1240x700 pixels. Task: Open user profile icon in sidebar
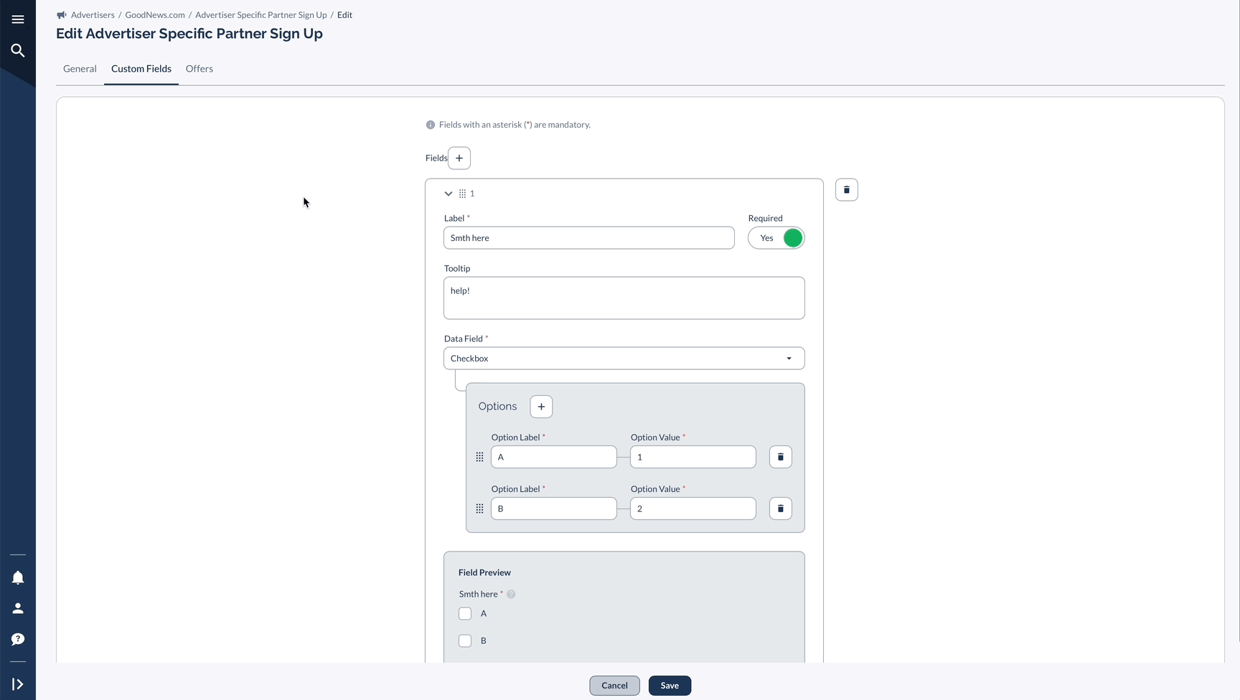click(18, 608)
